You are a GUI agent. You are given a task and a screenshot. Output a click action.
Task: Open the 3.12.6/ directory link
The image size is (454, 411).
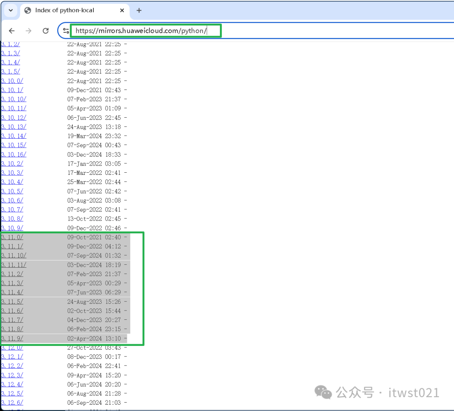point(12,403)
